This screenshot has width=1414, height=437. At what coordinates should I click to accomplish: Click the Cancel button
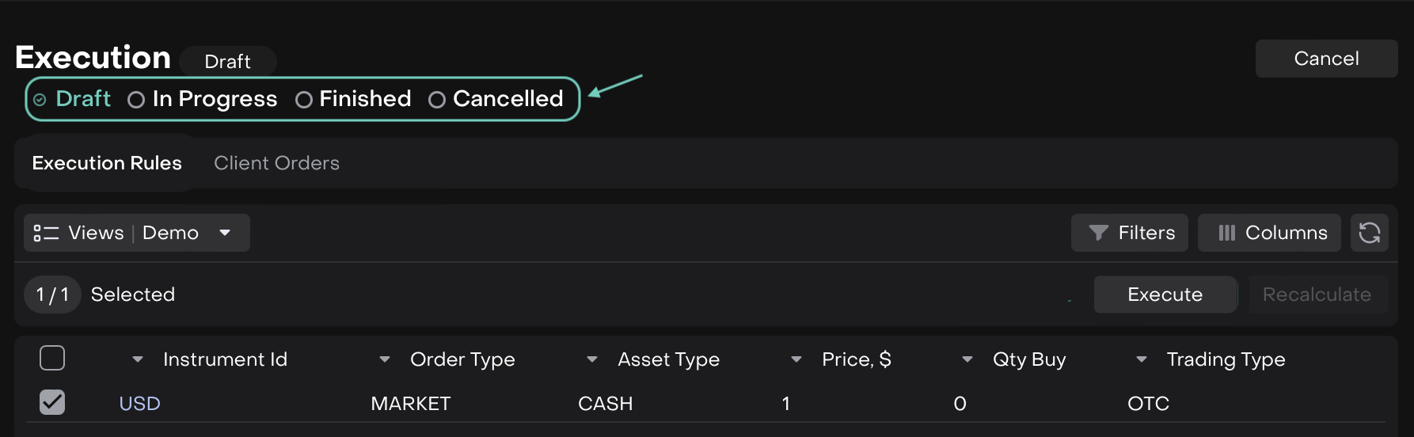1326,59
